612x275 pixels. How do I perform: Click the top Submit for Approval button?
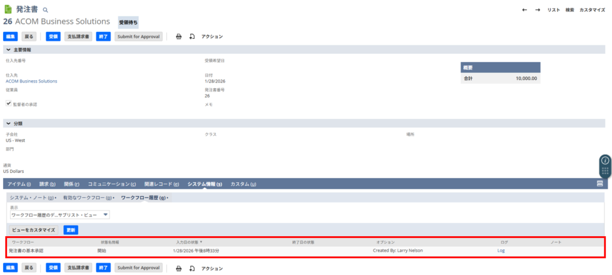coord(138,36)
